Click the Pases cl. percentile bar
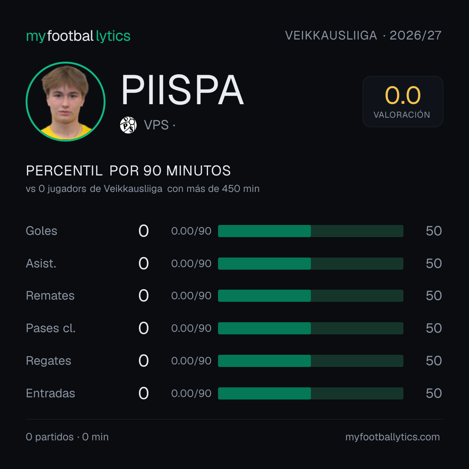The image size is (469, 469). click(x=310, y=328)
